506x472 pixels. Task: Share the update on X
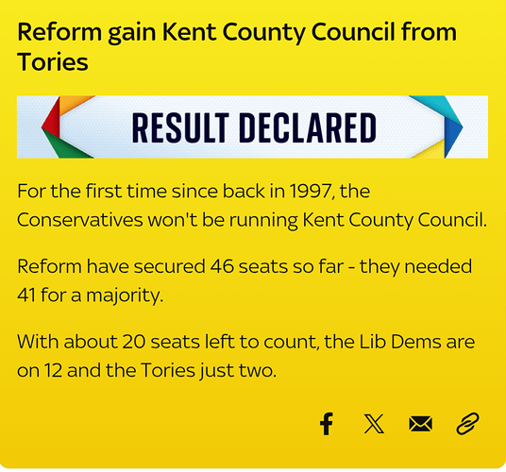(374, 424)
